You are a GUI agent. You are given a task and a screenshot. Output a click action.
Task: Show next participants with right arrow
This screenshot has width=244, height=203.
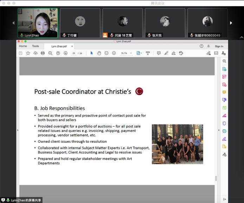[231, 23]
